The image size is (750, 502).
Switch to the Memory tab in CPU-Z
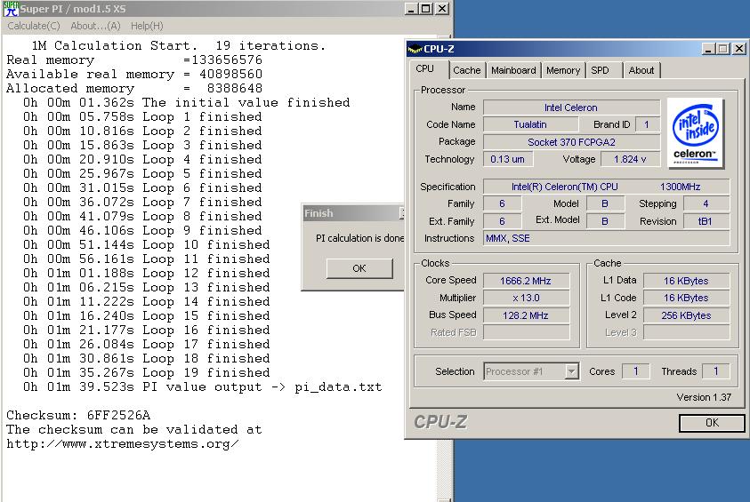(563, 70)
